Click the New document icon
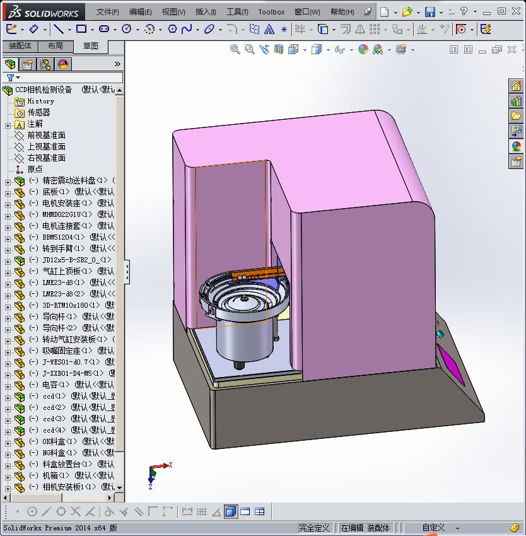Image resolution: width=526 pixels, height=536 pixels. (x=385, y=12)
